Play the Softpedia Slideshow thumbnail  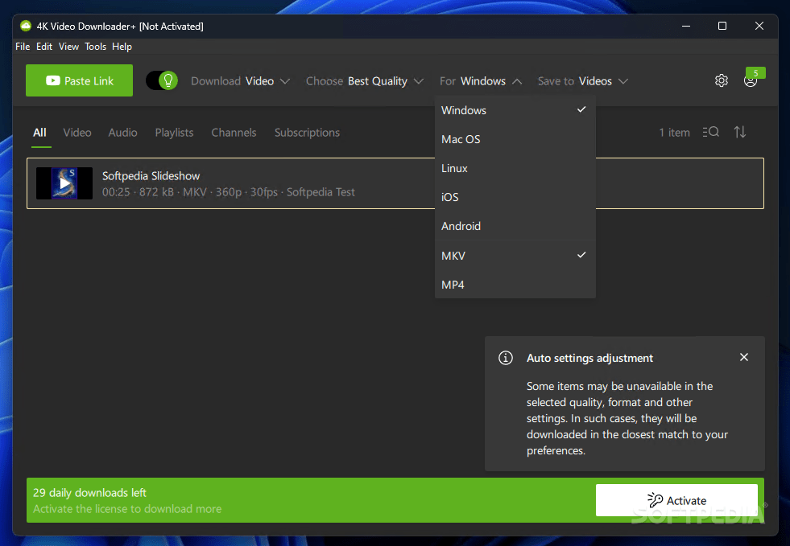[64, 183]
